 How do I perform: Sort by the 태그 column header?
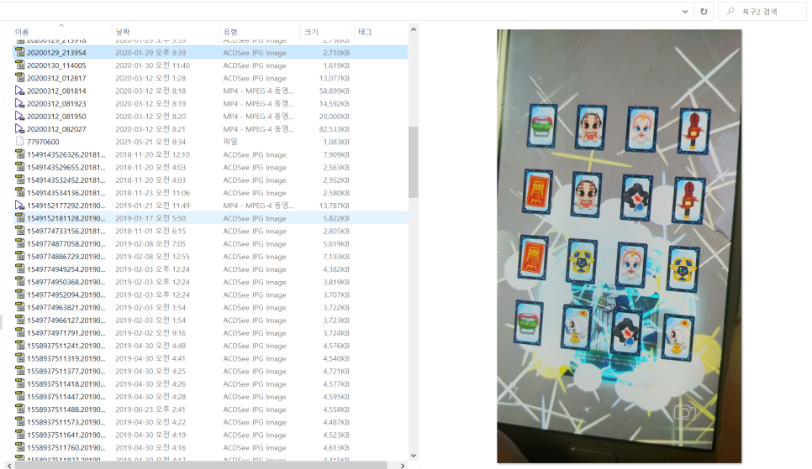[x=365, y=32]
